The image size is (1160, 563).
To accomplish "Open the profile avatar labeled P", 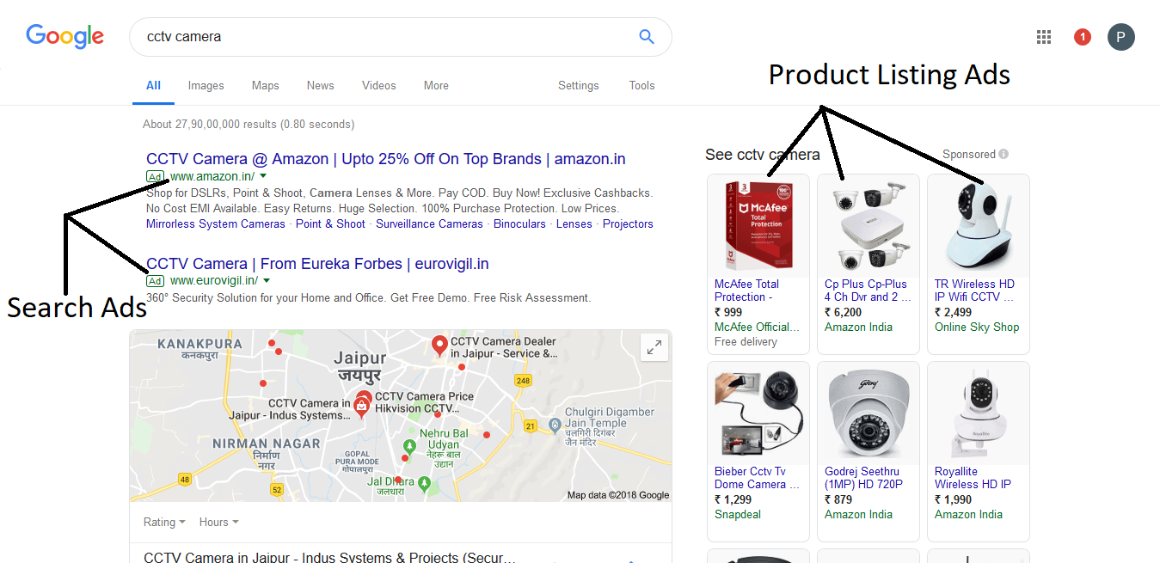I will coord(1121,37).
